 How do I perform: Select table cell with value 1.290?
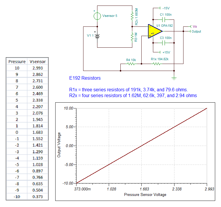(38, 152)
